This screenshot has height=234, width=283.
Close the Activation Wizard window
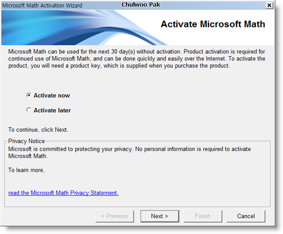coord(269,5)
